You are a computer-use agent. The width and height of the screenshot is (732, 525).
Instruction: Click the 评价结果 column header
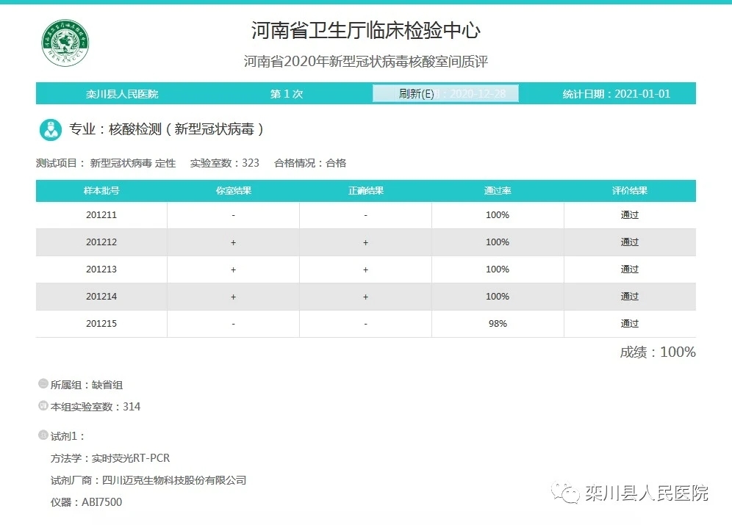(630, 191)
